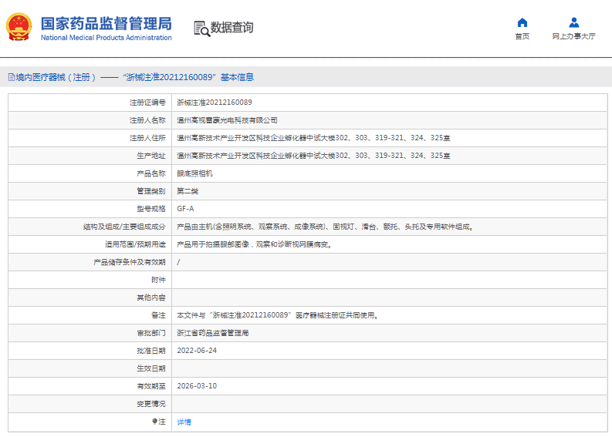
Task: Click the national emblem logo
Action: point(19,27)
